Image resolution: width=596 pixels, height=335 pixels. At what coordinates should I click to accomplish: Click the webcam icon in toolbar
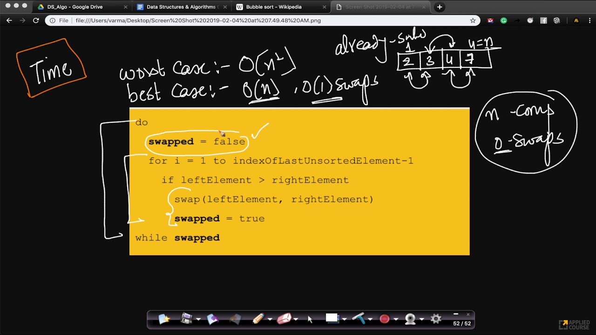coord(410,319)
